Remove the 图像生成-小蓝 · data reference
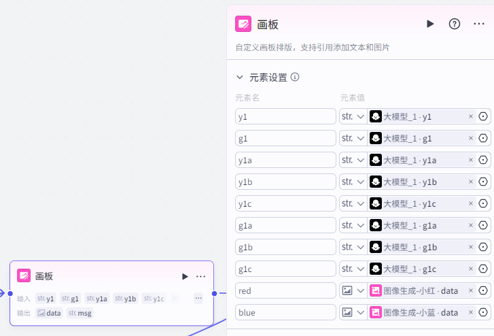 tap(471, 312)
